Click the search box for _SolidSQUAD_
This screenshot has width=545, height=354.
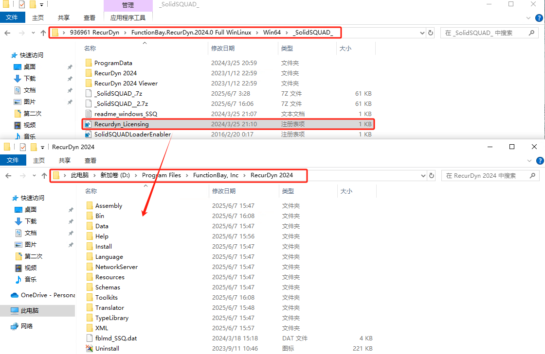[x=490, y=33]
